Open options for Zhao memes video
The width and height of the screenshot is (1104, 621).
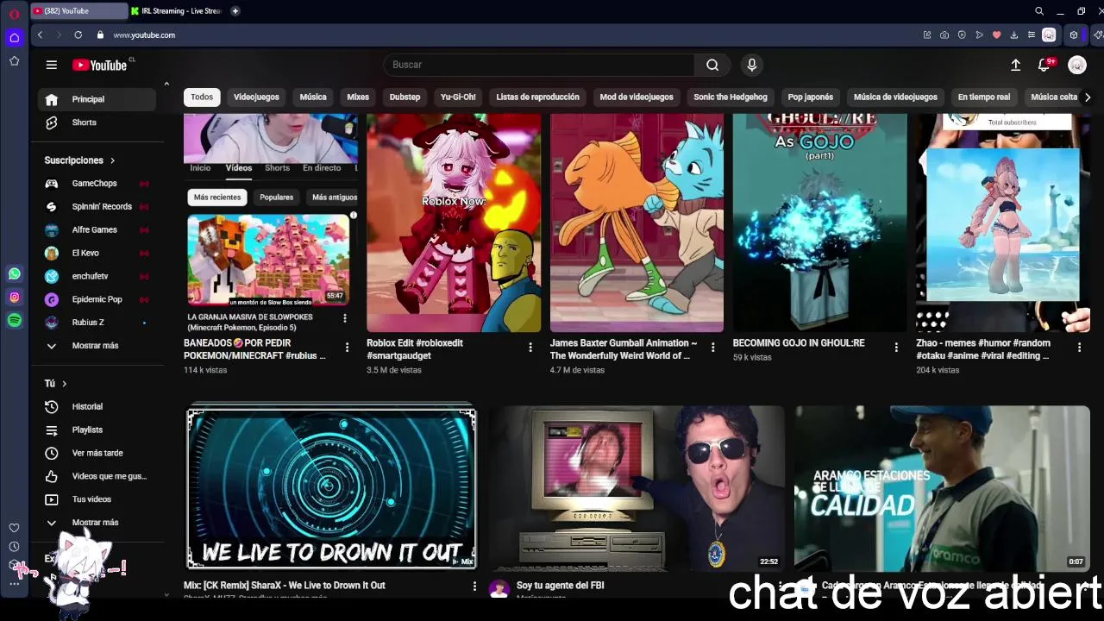(1079, 348)
